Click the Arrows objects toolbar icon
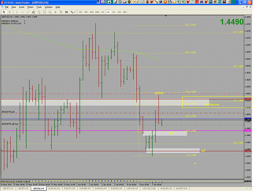Screen dimensions: 256x191 pyautogui.click(x=72, y=12)
